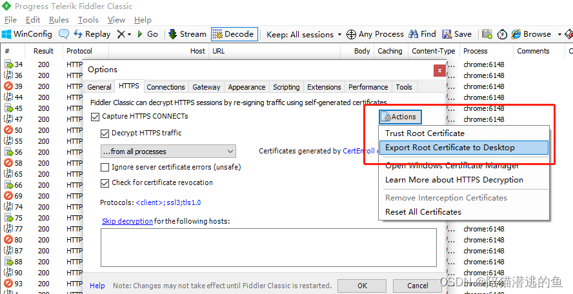Screen dimensions: 573x294
Task: Switch to the Extensions tab
Action: tap(324, 87)
